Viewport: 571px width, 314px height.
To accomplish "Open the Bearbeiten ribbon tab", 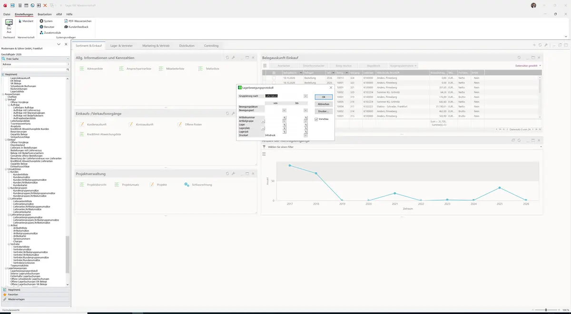I will (45, 14).
